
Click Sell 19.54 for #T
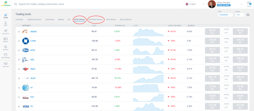pyautogui.click(x=212, y=88)
